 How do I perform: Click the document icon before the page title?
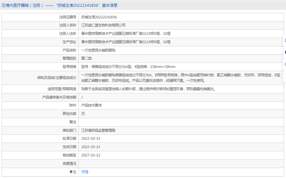(x=4, y=5)
